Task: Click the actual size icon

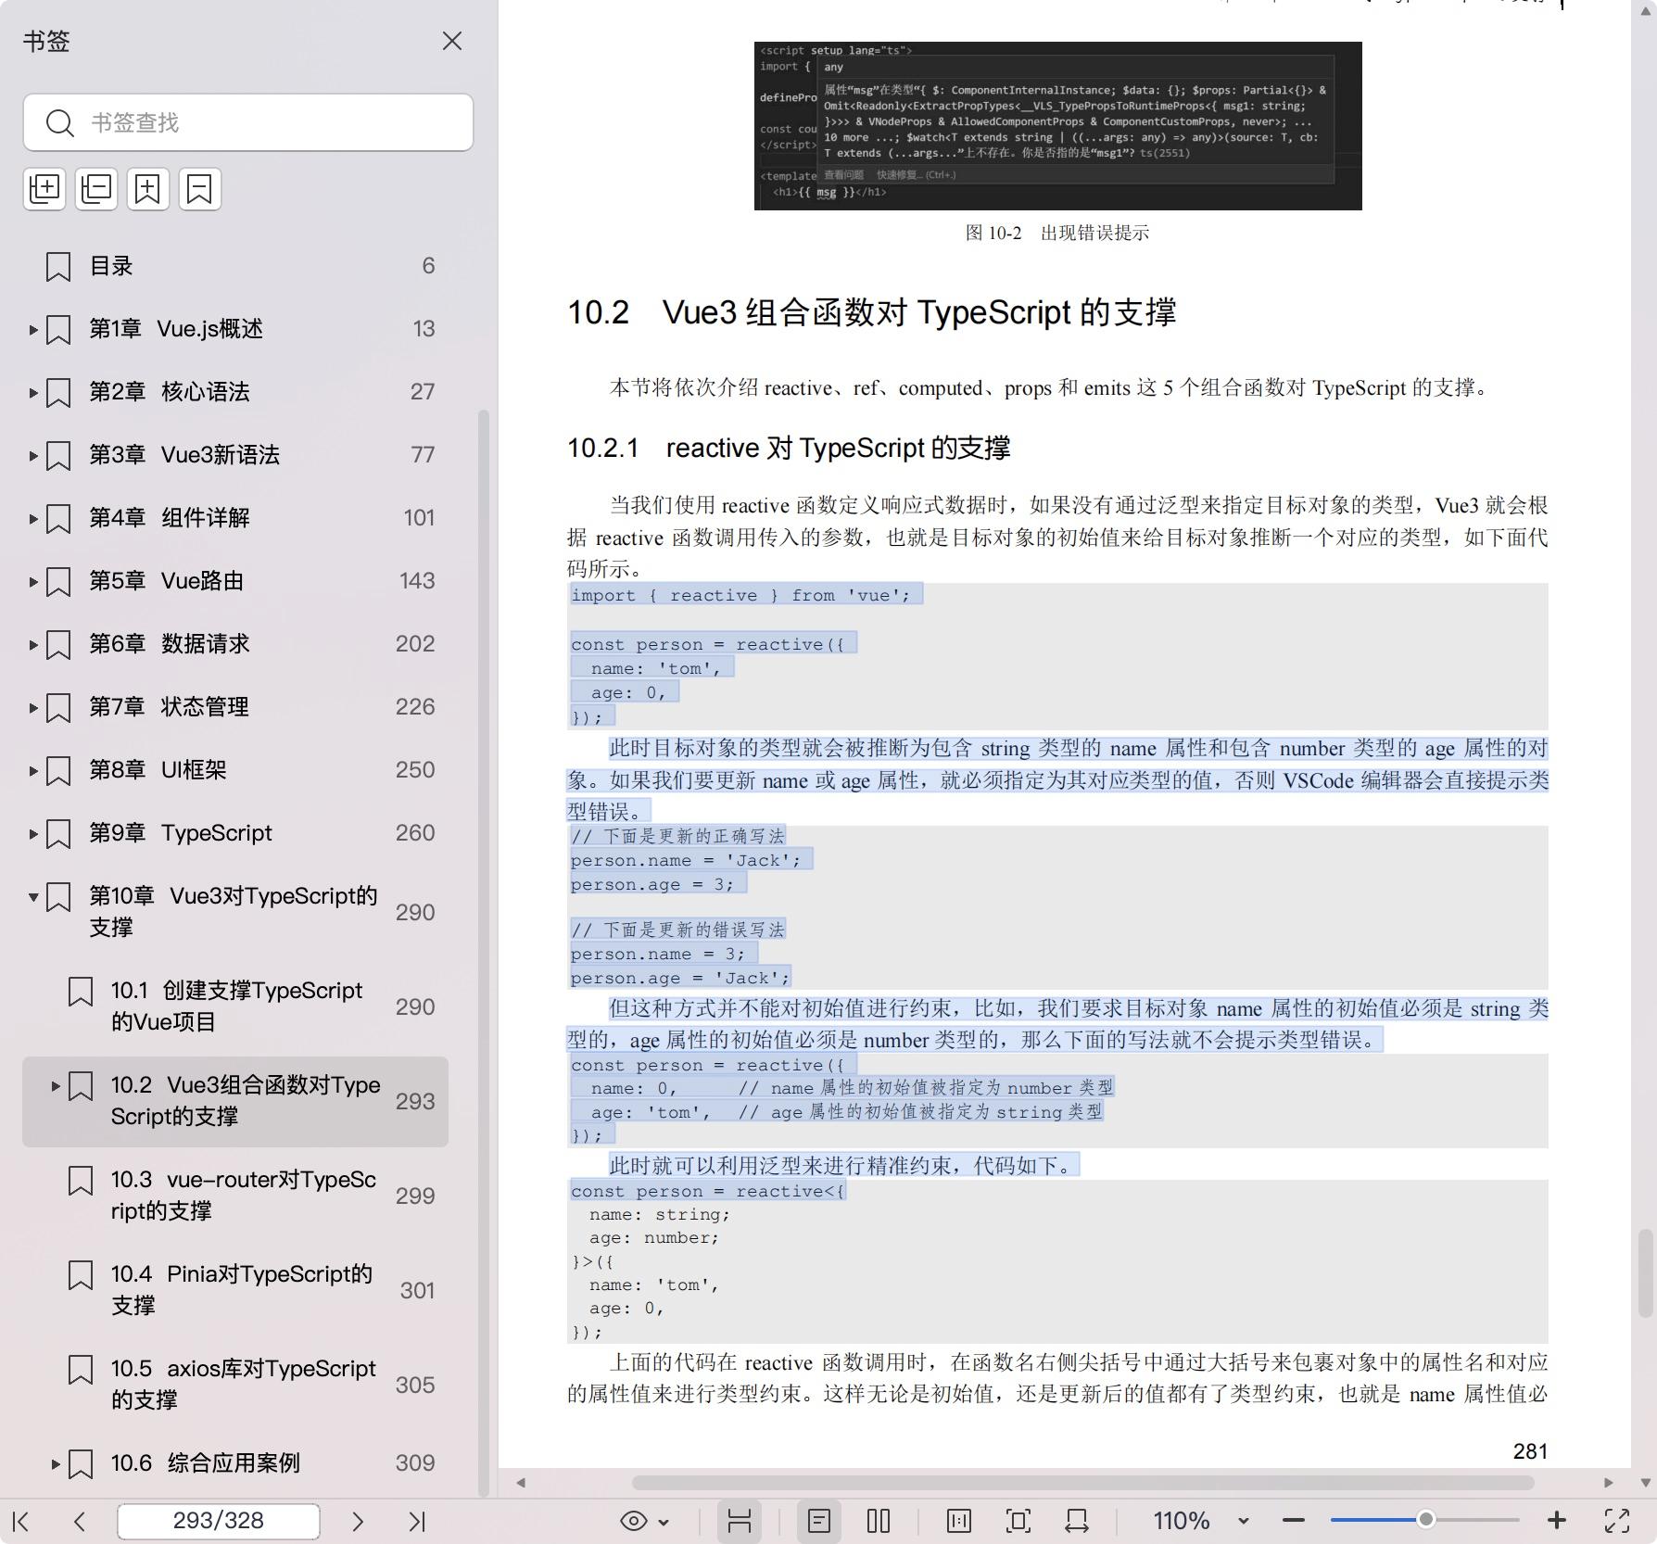Action: (x=959, y=1521)
